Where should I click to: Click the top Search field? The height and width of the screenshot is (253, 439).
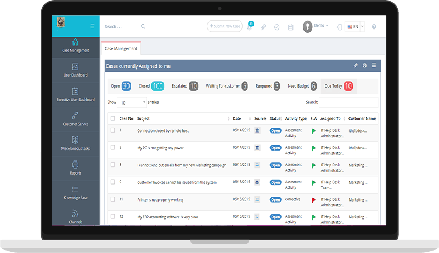tap(121, 26)
